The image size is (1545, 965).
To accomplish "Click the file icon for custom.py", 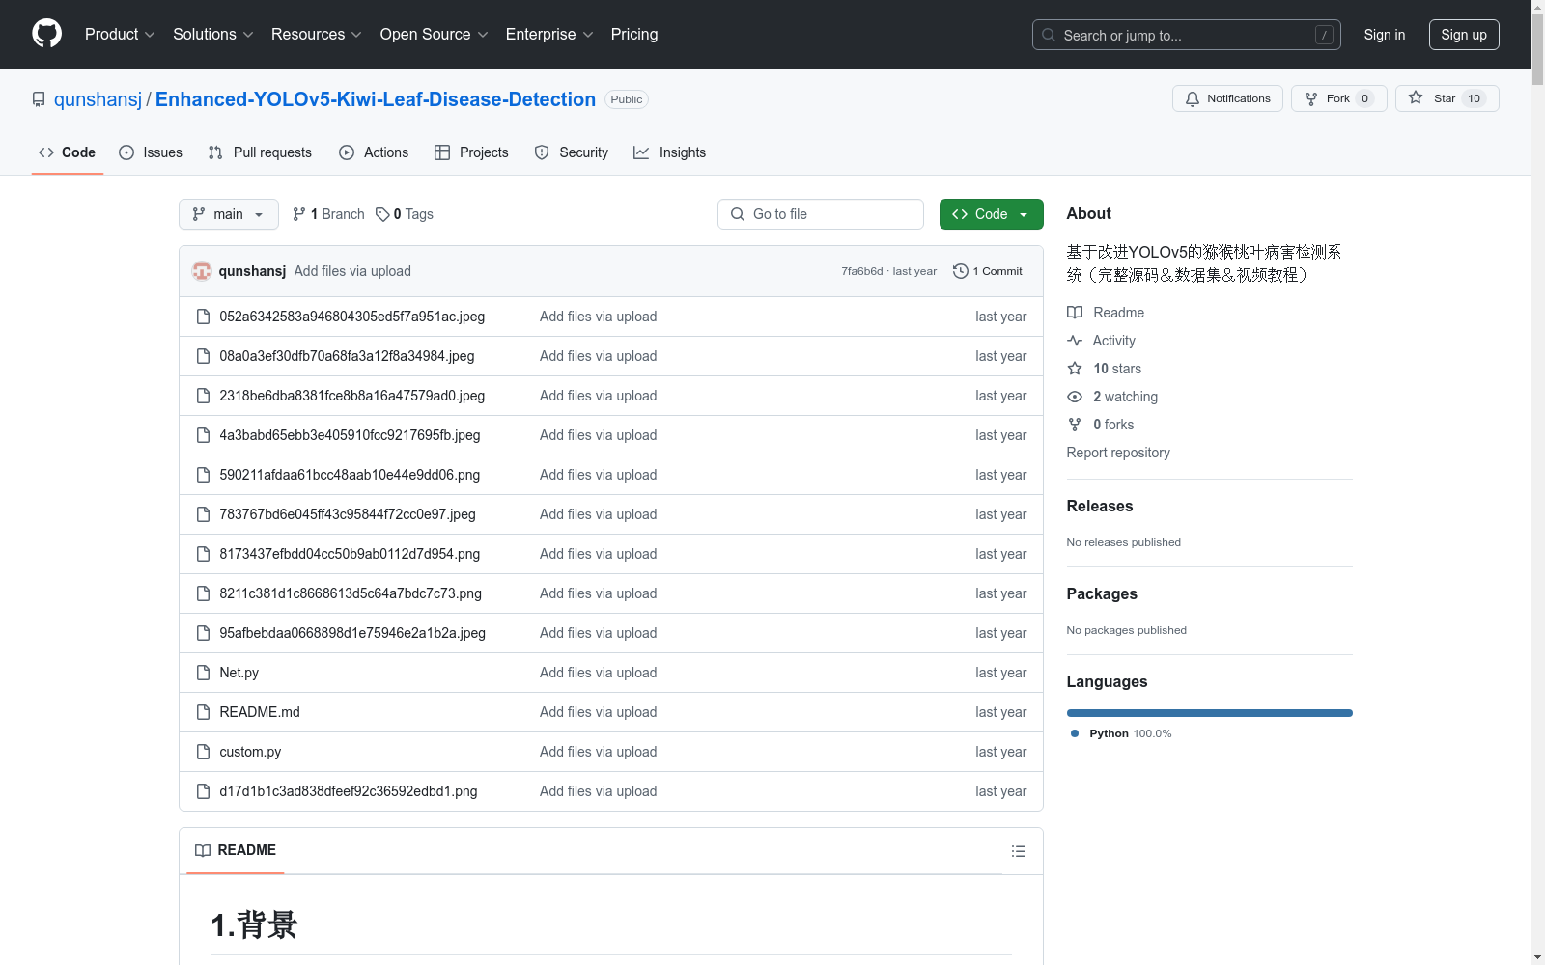I will click(203, 752).
